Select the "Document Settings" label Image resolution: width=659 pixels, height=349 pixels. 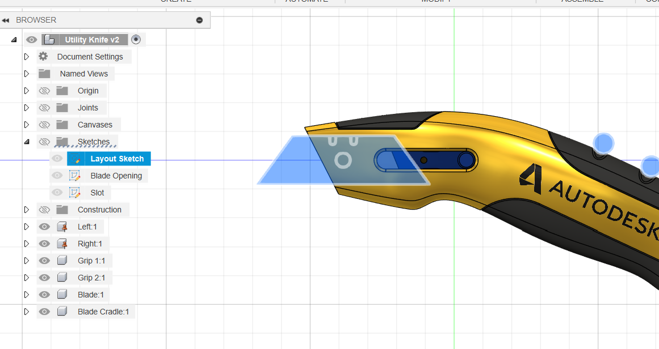pos(90,57)
